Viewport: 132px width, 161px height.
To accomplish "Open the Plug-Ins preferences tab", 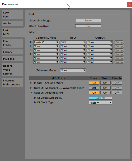I will [12, 59].
